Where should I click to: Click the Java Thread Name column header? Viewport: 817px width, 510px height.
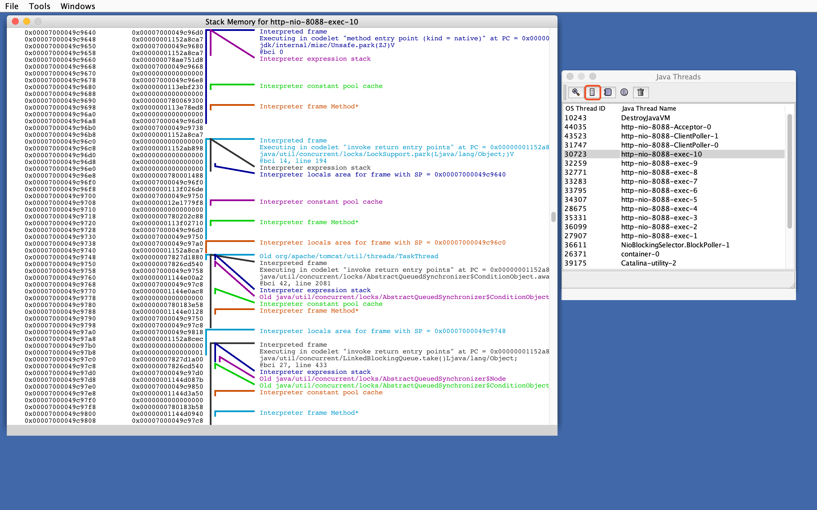[649, 108]
